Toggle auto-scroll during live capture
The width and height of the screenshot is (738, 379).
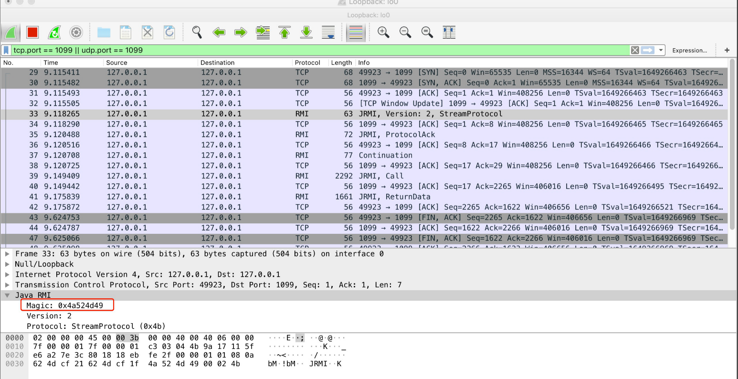point(328,32)
